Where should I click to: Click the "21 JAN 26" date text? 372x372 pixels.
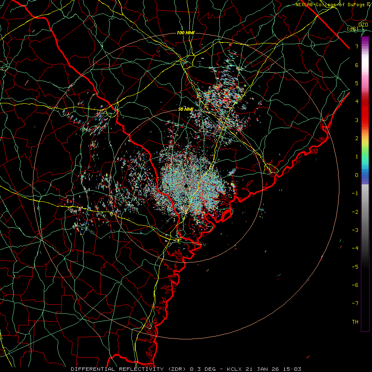(x=262, y=369)
